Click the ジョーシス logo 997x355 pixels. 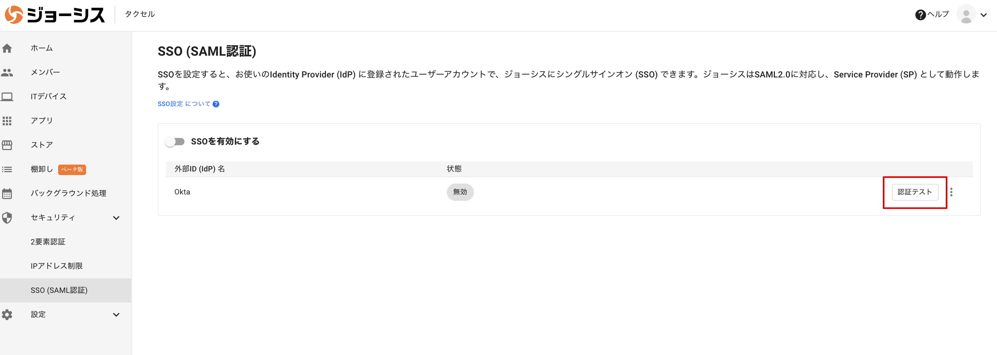point(55,15)
